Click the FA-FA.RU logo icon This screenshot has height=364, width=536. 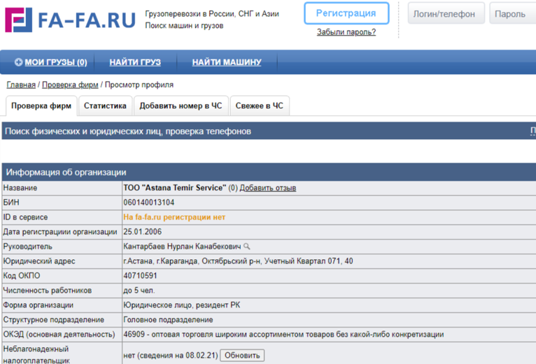click(x=18, y=20)
